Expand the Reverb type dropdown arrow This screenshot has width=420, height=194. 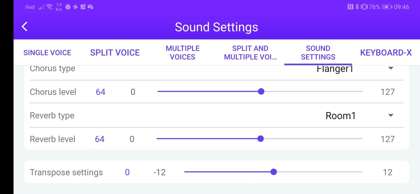[391, 116]
